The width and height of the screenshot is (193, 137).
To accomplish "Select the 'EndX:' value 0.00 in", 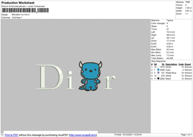I will (x=170, y=44).
